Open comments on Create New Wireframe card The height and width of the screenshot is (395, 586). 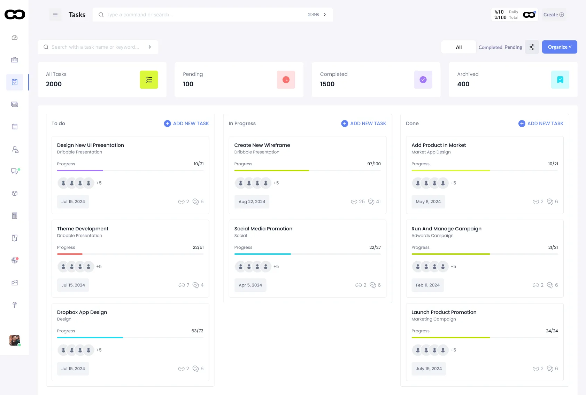coord(375,202)
